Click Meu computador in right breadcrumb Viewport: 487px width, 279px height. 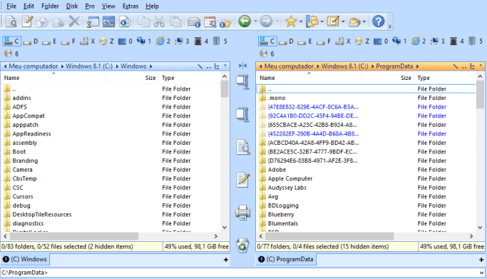click(x=289, y=66)
